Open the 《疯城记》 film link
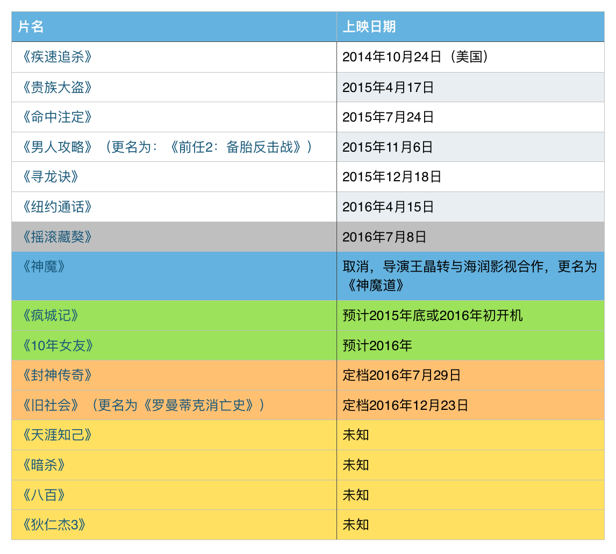Image resolution: width=616 pixels, height=554 pixels. [51, 316]
